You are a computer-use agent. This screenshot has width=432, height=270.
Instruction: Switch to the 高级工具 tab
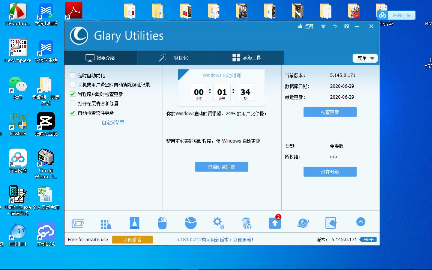click(247, 58)
